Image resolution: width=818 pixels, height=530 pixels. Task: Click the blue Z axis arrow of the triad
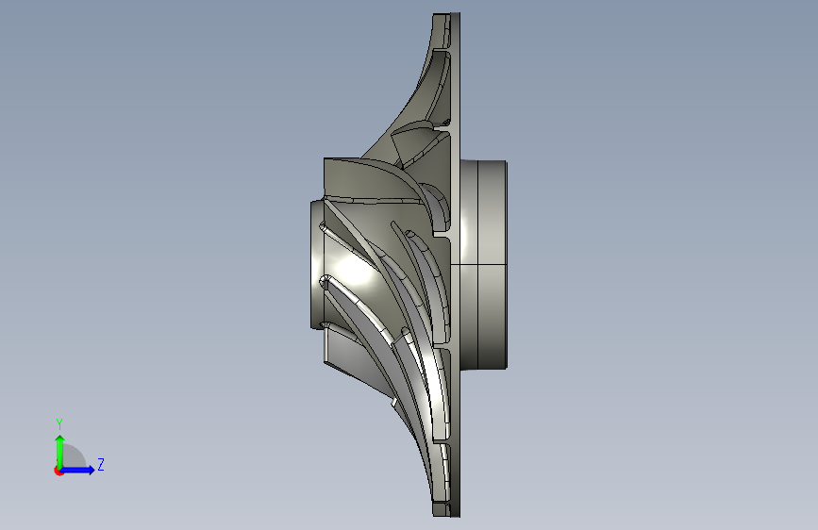coord(78,470)
